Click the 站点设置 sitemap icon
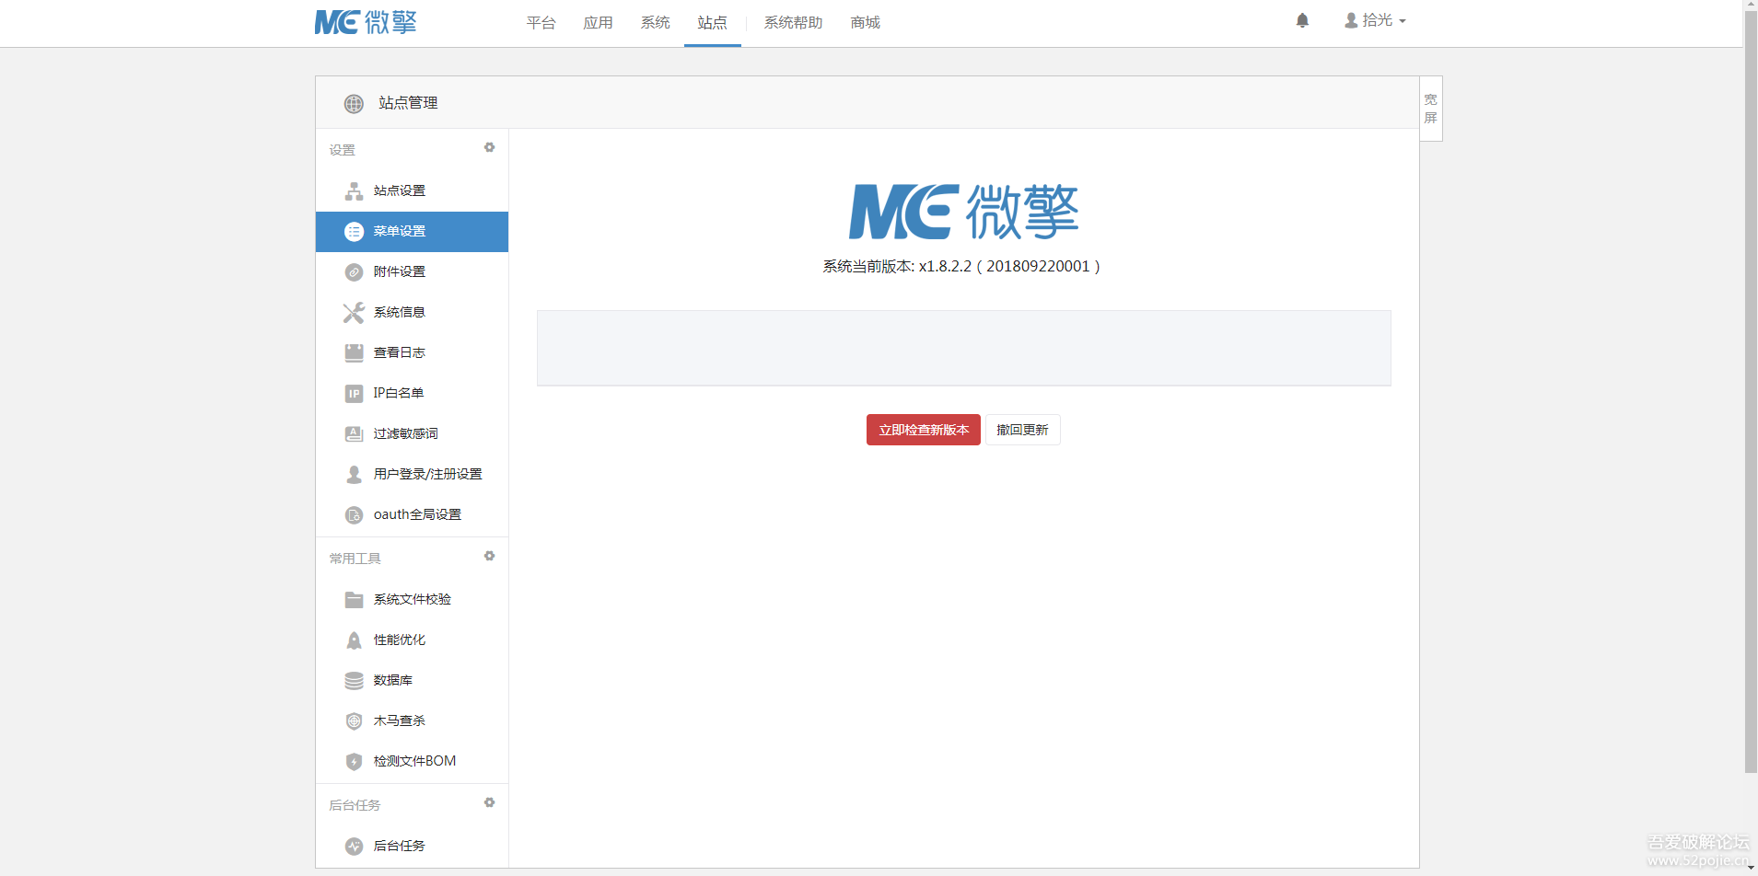 click(354, 191)
